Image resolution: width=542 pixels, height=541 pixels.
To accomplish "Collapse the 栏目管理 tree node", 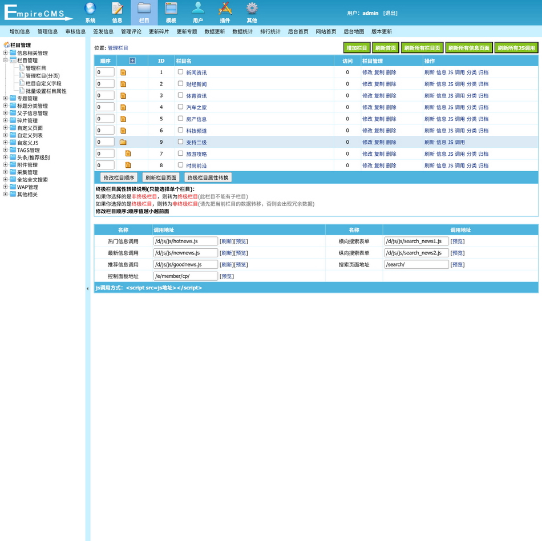I will click(x=6, y=60).
